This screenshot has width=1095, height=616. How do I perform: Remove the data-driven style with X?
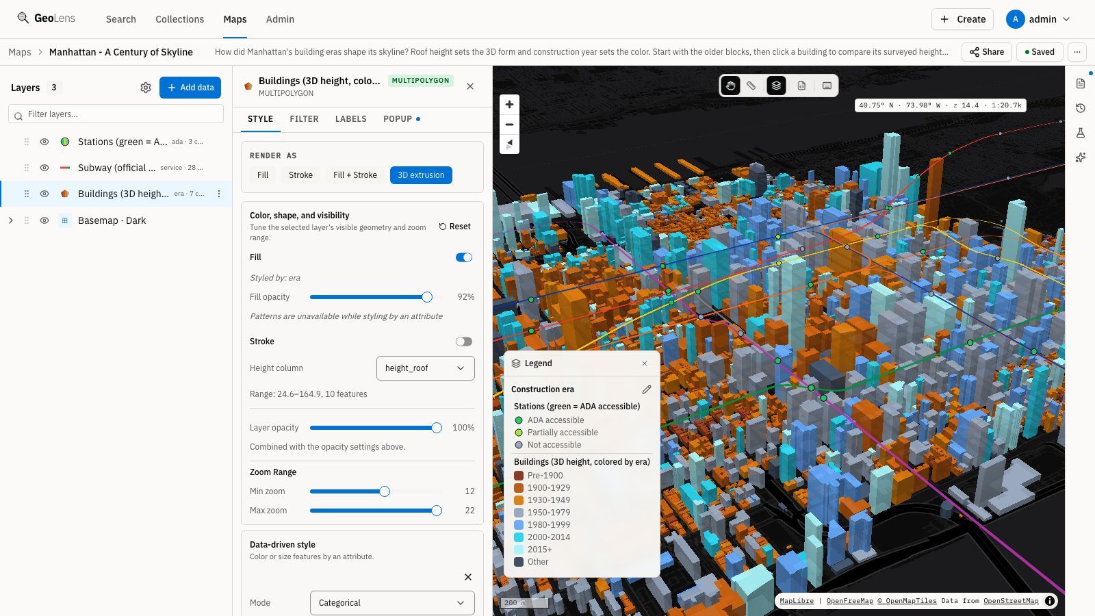coord(468,577)
